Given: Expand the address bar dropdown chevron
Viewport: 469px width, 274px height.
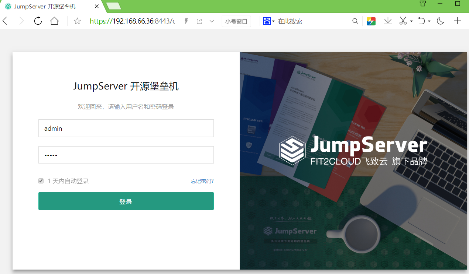Looking at the screenshot, I should pyautogui.click(x=212, y=21).
